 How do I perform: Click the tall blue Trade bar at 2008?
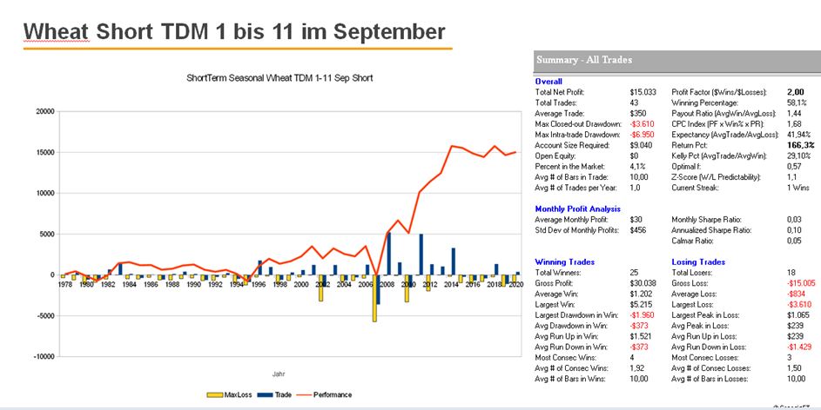click(x=388, y=254)
